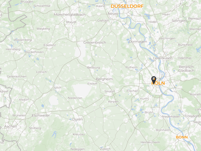Select the Aachen city label
Viewport: 201px width, 151px height.
(x=11, y=127)
